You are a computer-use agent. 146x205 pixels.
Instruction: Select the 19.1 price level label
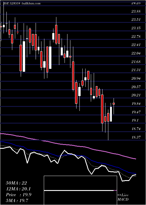pos(135,120)
